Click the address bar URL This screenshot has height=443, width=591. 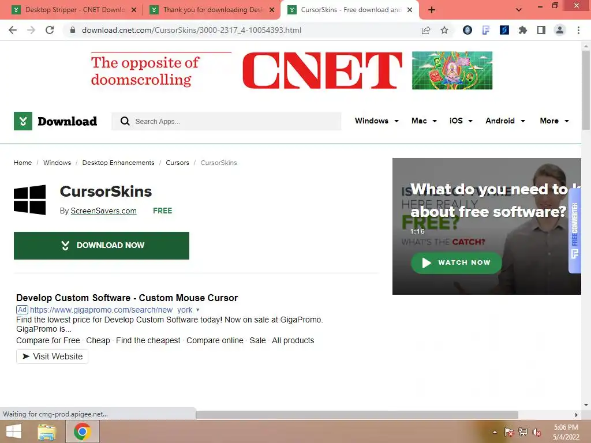pos(192,30)
